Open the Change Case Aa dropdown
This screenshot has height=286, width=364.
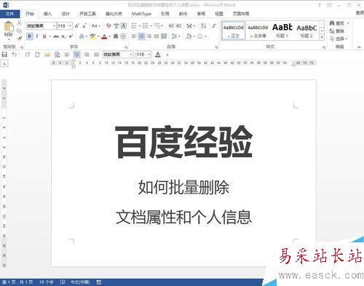point(96,25)
